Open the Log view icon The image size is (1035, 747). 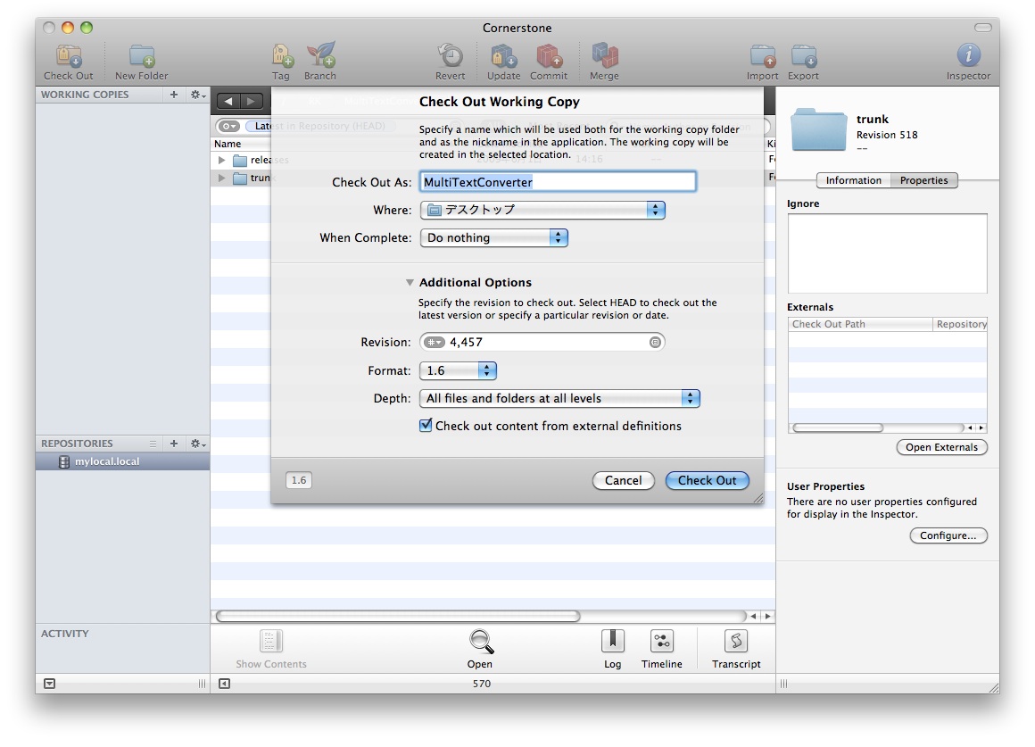point(613,641)
